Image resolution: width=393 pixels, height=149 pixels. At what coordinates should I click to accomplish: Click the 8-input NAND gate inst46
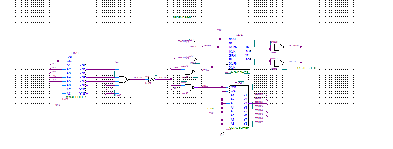pyautogui.click(x=125, y=79)
